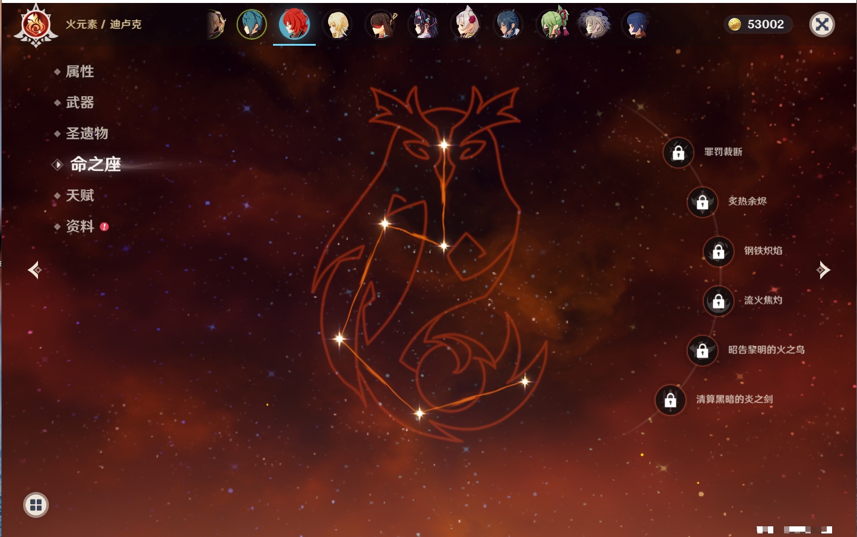The width and height of the screenshot is (857, 537).
Task: Switch to the teal-haired character portrait
Action: (x=252, y=25)
